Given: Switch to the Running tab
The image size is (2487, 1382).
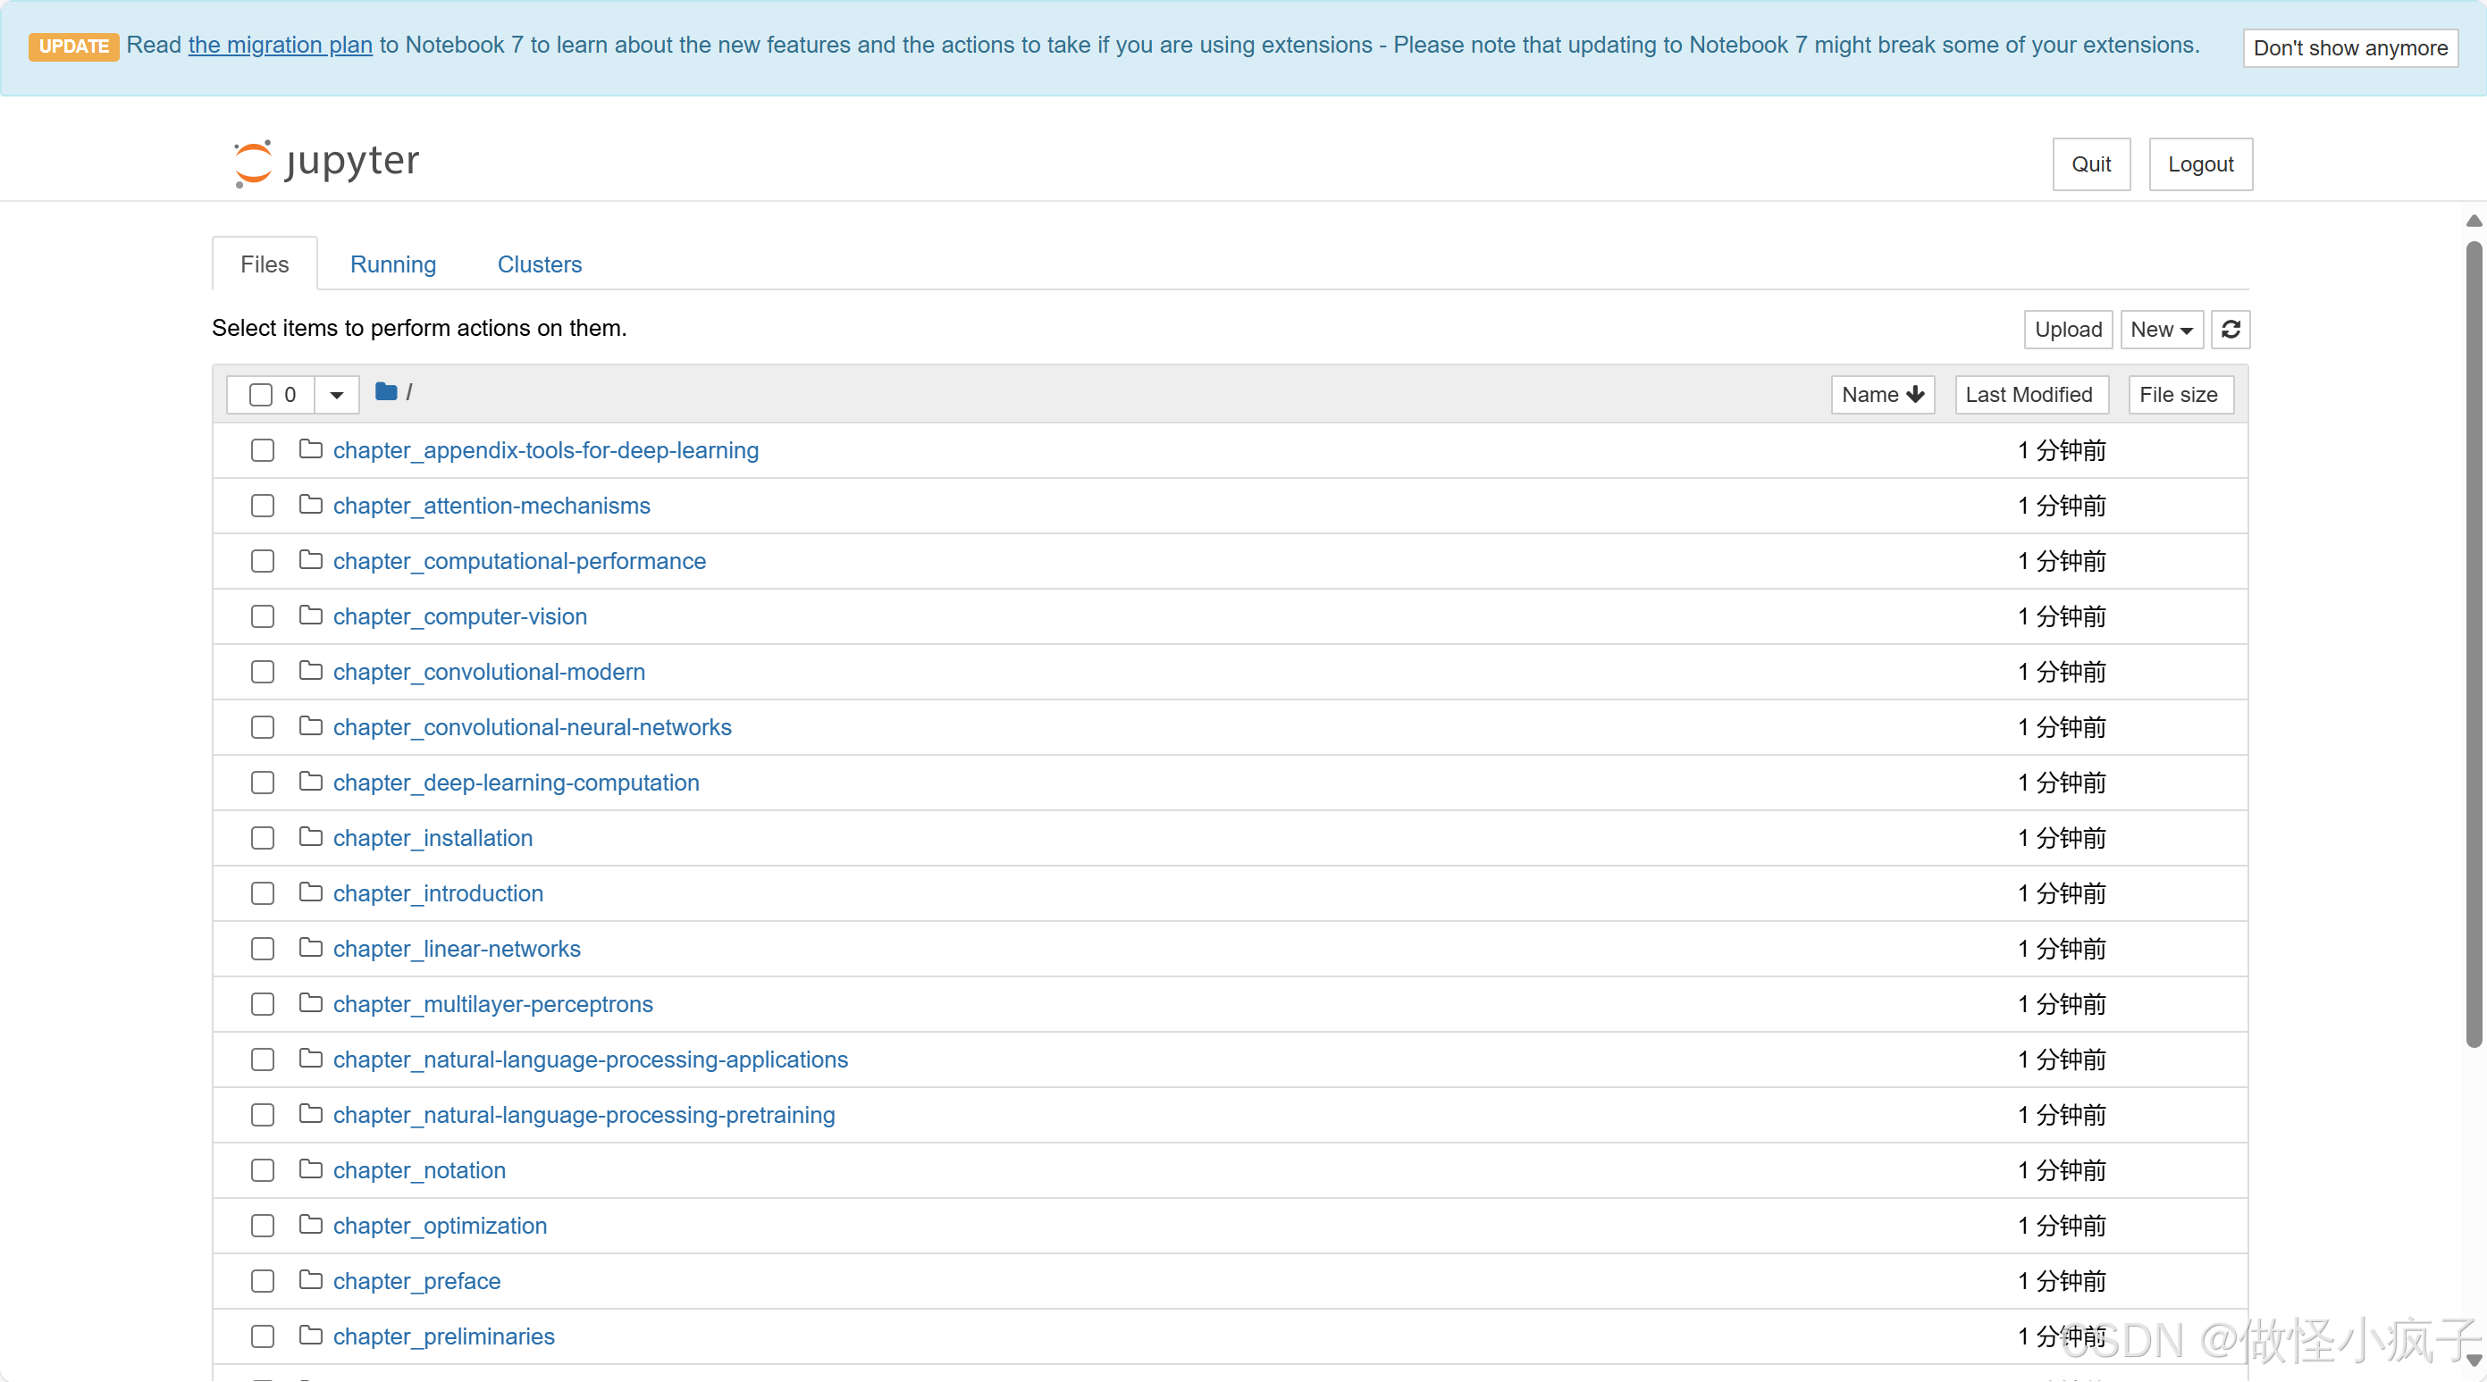Looking at the screenshot, I should [393, 264].
